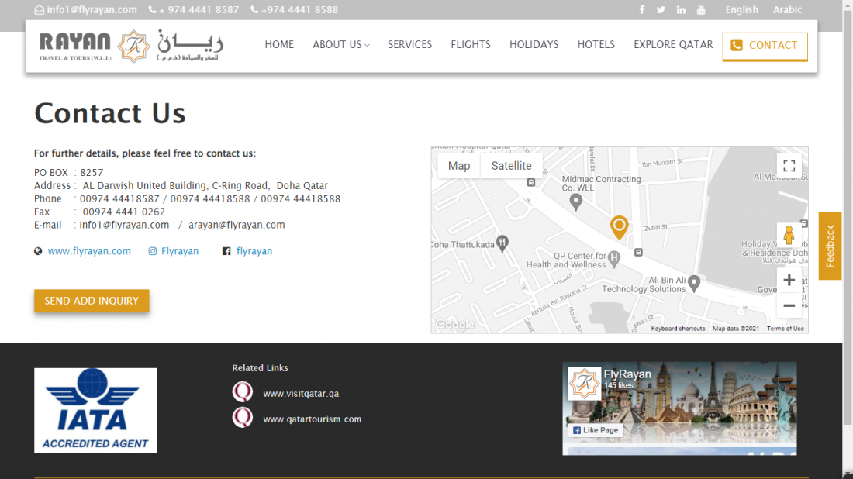Click phone number + 974 4441 8587
The height and width of the screenshot is (479, 853).
199,10
